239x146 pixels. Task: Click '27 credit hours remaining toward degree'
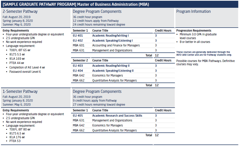(x=99, y=105)
